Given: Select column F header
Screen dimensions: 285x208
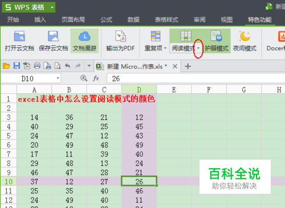Looking at the screenshot, I should (209, 89).
